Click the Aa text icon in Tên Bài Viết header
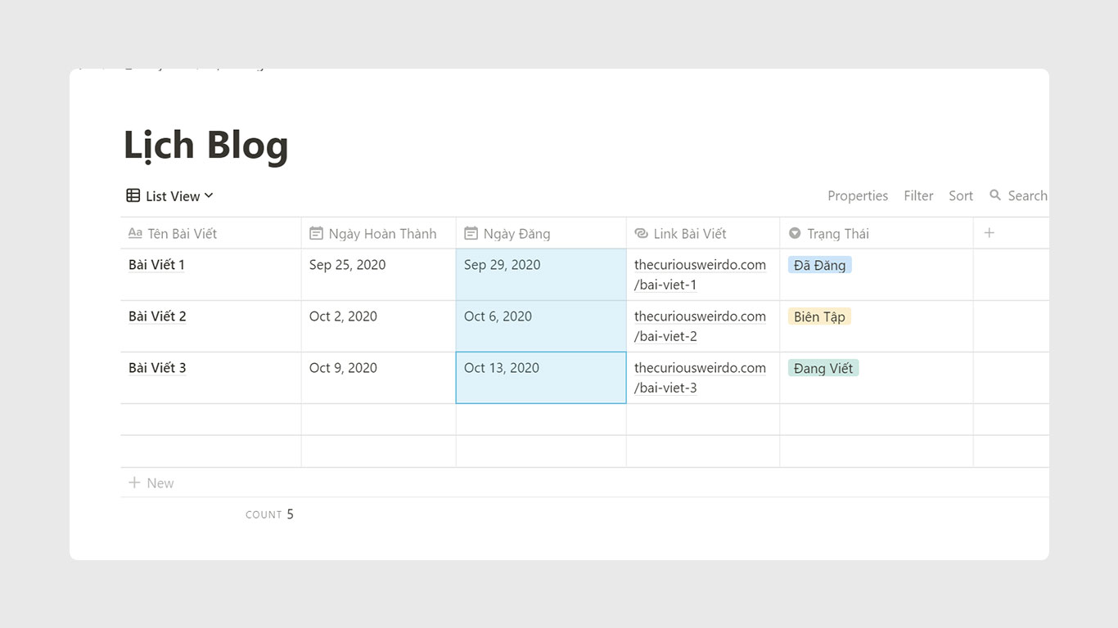1118x628 pixels. click(135, 234)
